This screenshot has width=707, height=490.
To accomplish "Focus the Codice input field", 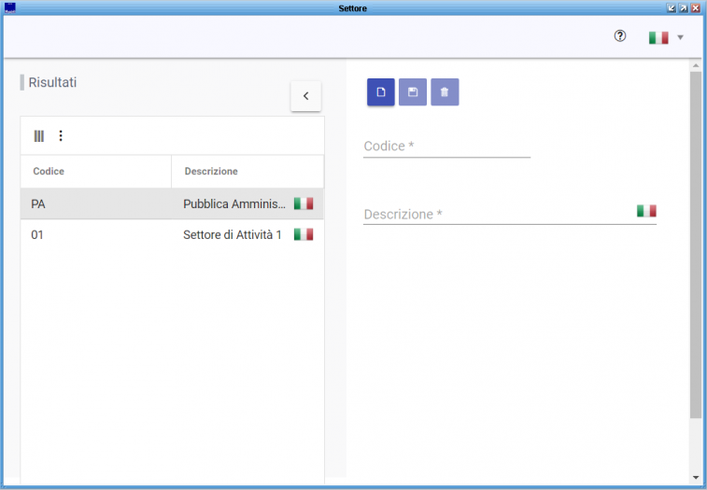I will [446, 147].
